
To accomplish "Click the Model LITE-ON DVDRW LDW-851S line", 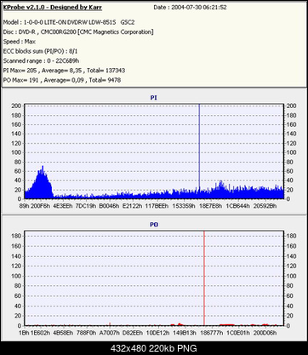I will pos(69,22).
